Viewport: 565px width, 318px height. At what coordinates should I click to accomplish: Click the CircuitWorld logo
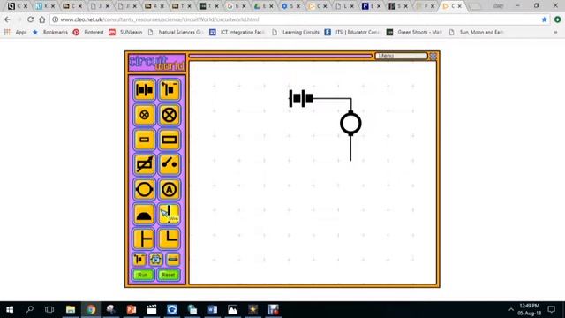tap(157, 63)
